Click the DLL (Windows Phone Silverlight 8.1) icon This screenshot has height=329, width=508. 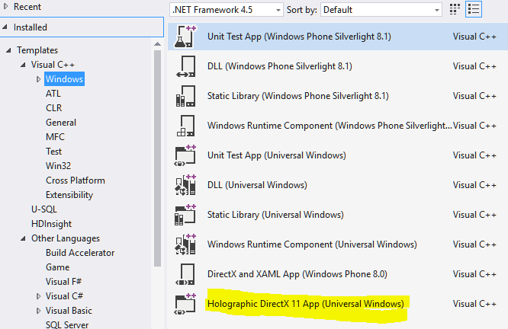tap(185, 66)
